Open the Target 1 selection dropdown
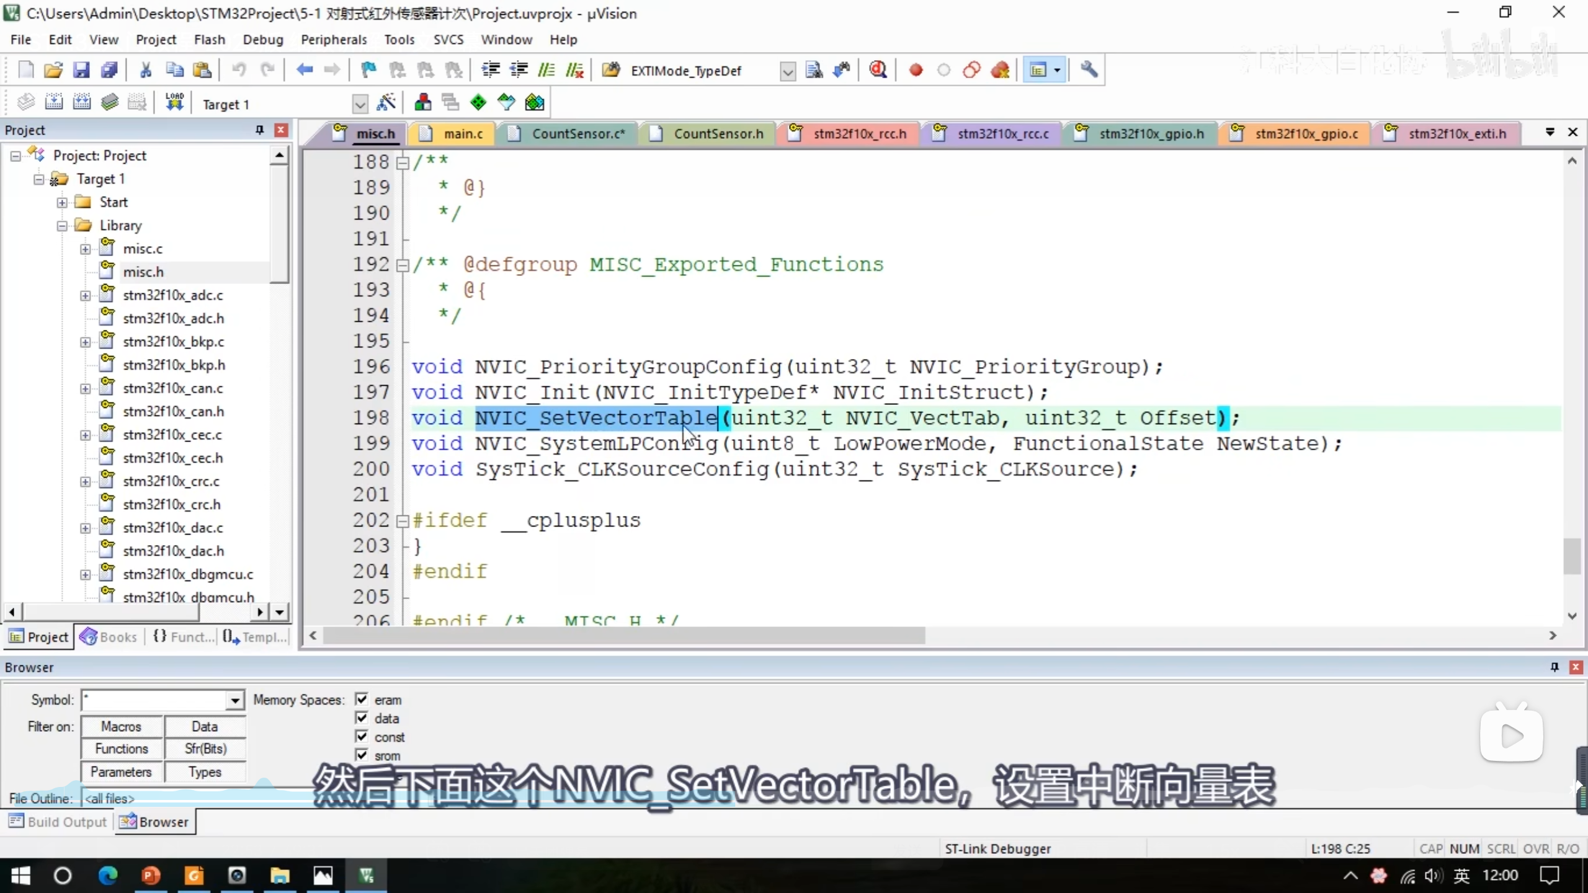 click(x=360, y=104)
